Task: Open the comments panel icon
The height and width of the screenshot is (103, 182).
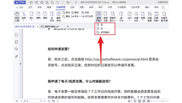Action: [x=16, y=49]
